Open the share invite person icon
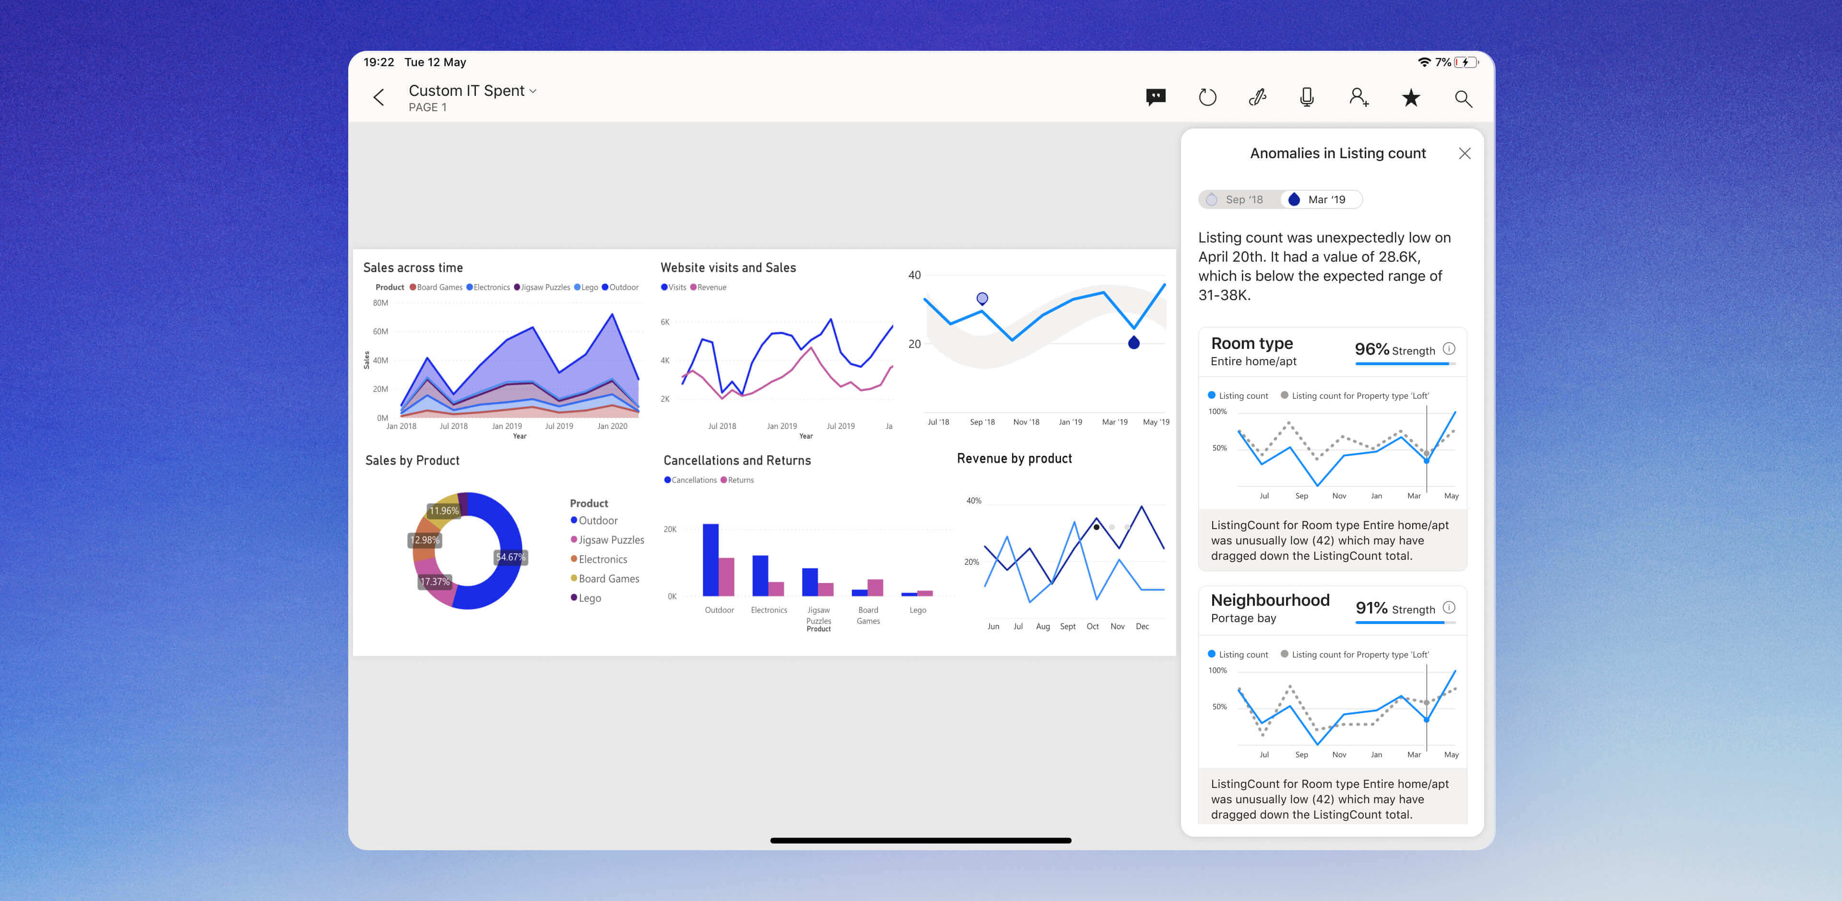This screenshot has width=1842, height=901. [x=1358, y=97]
